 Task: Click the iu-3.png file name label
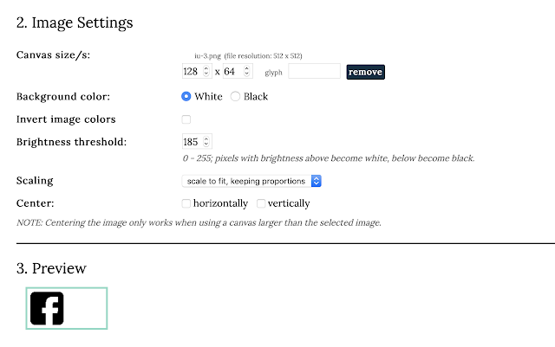pyautogui.click(x=206, y=55)
